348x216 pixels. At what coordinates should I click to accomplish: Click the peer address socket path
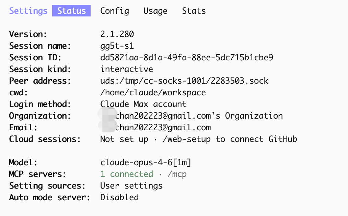coord(184,81)
